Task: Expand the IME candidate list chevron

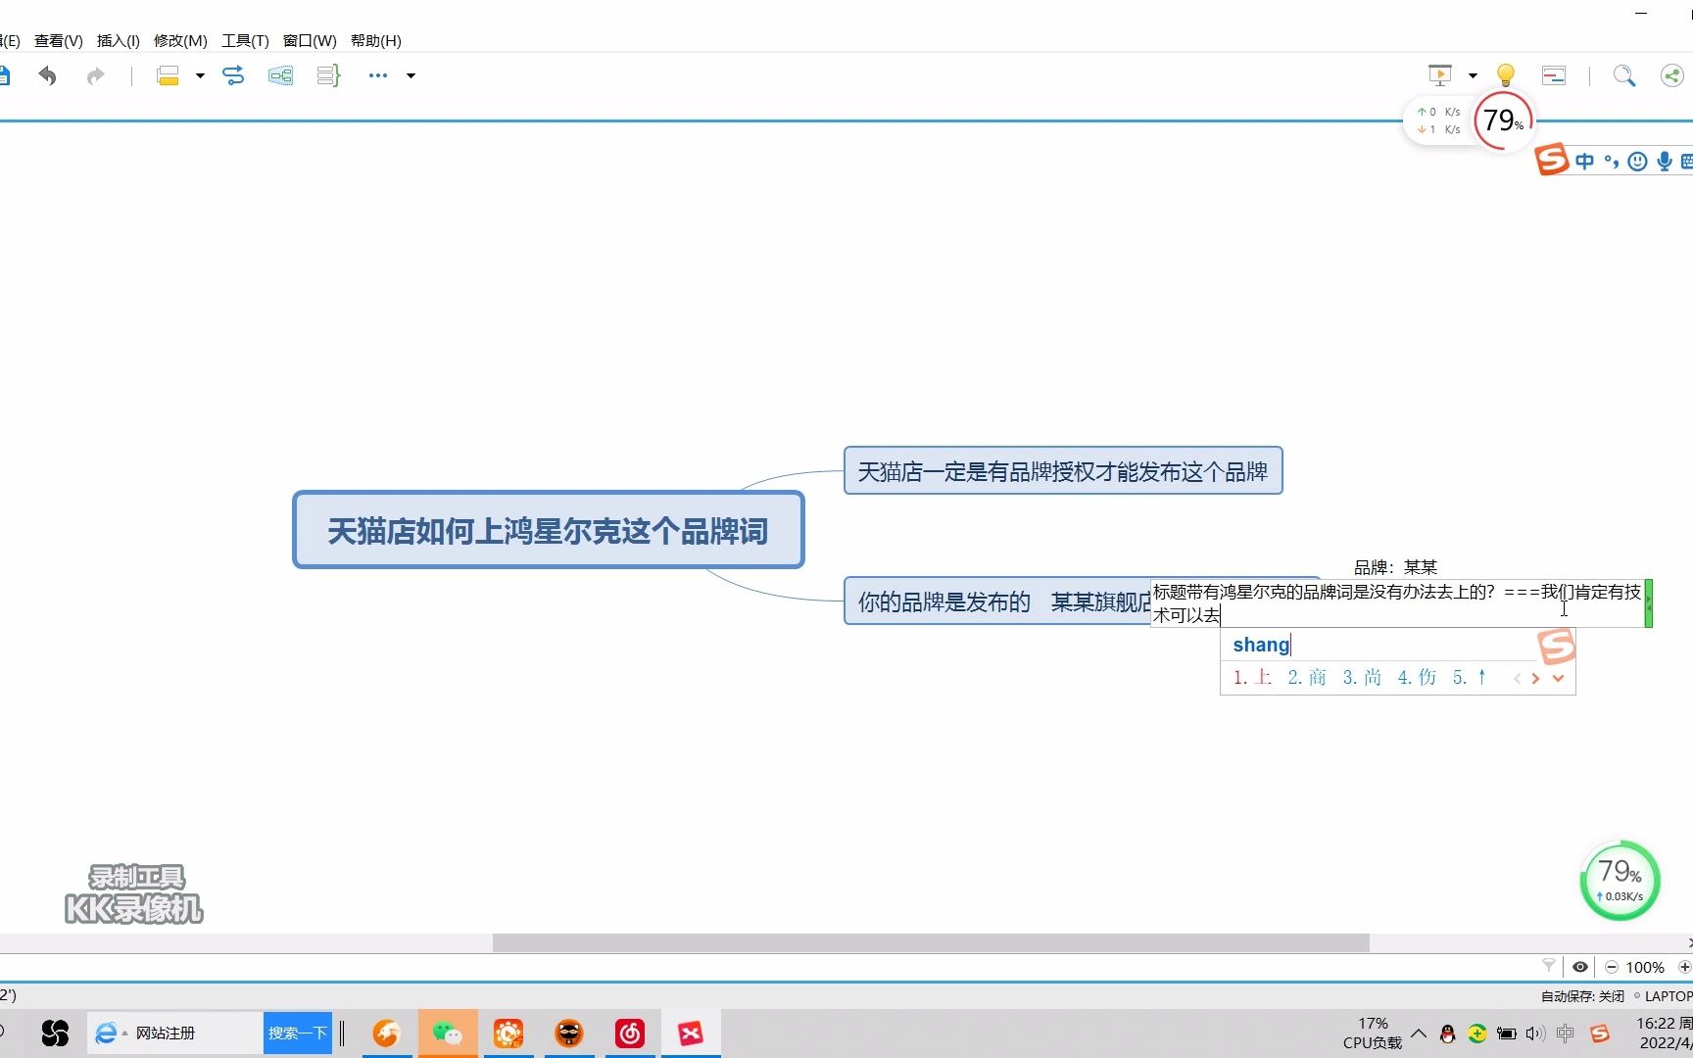Action: click(x=1559, y=678)
